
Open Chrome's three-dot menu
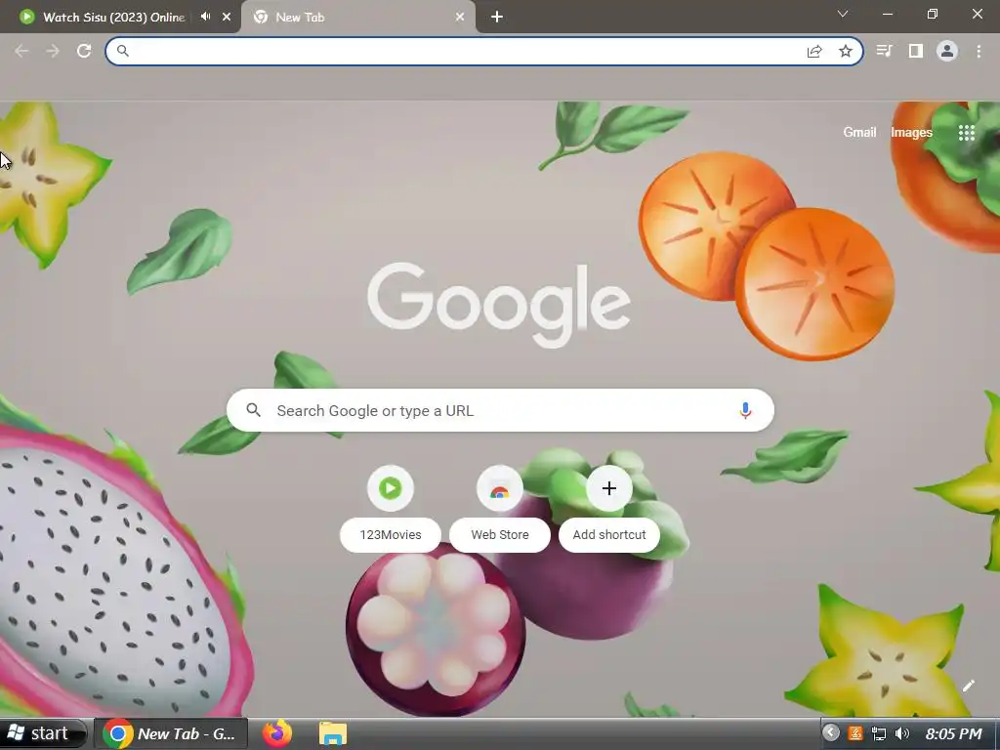979,51
